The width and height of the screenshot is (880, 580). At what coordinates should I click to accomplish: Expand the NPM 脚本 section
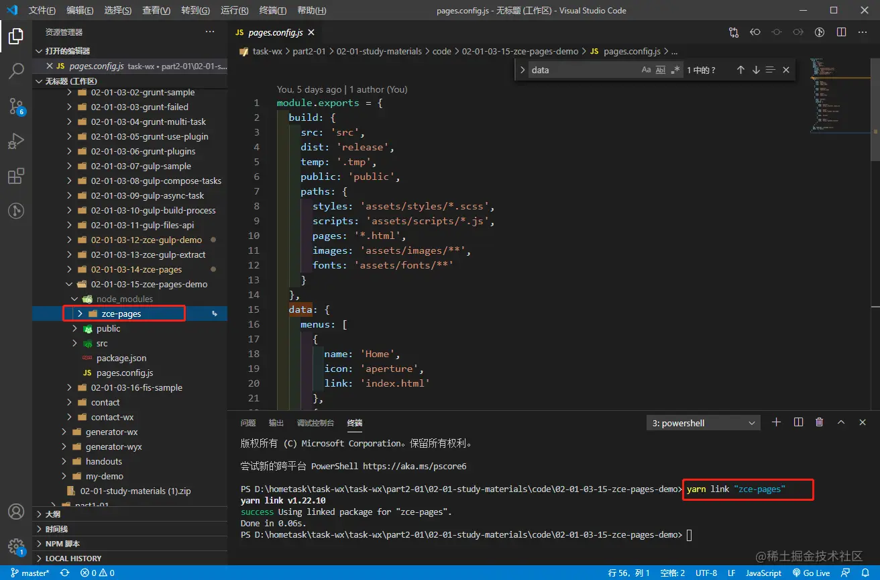click(130, 544)
